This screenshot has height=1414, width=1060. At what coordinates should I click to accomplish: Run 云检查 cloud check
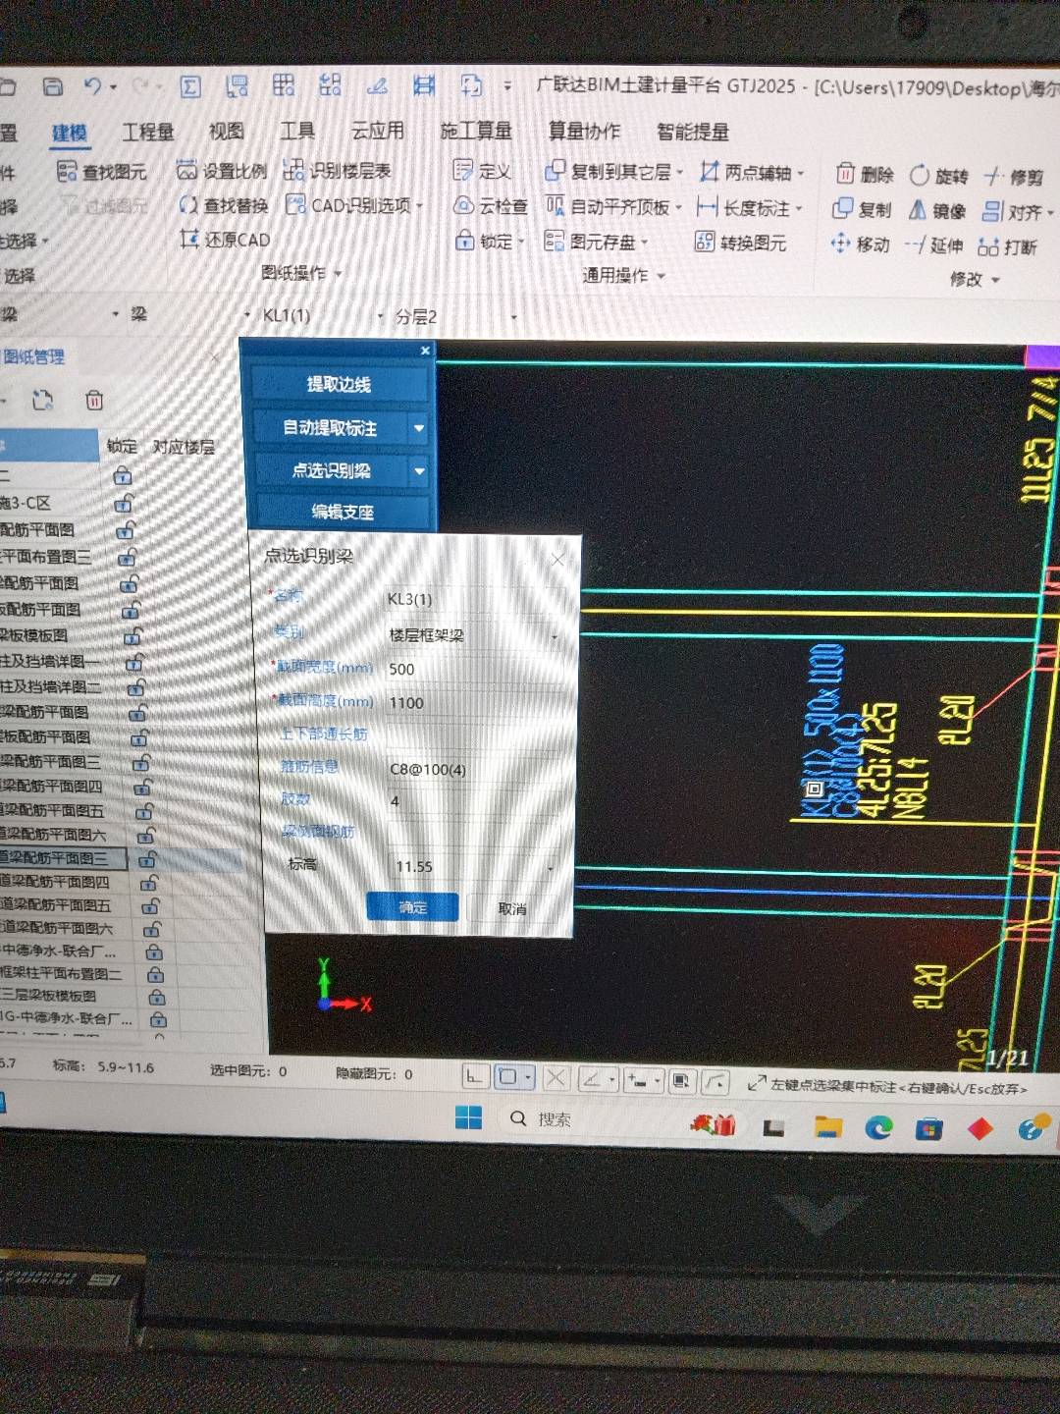(x=491, y=206)
